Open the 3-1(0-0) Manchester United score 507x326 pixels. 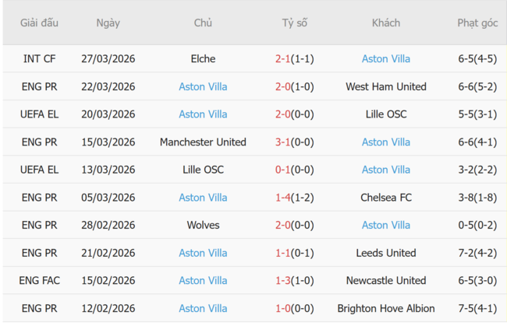tap(294, 142)
